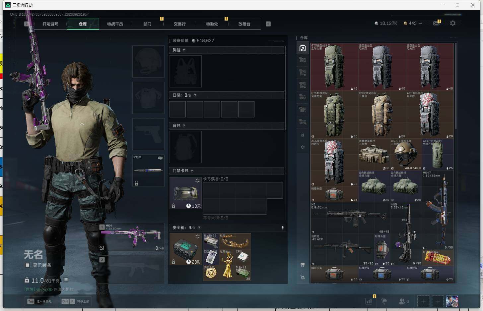Screen dimensions: 483x311
Task: Open game settings gear in top bar
Action: click(452, 23)
